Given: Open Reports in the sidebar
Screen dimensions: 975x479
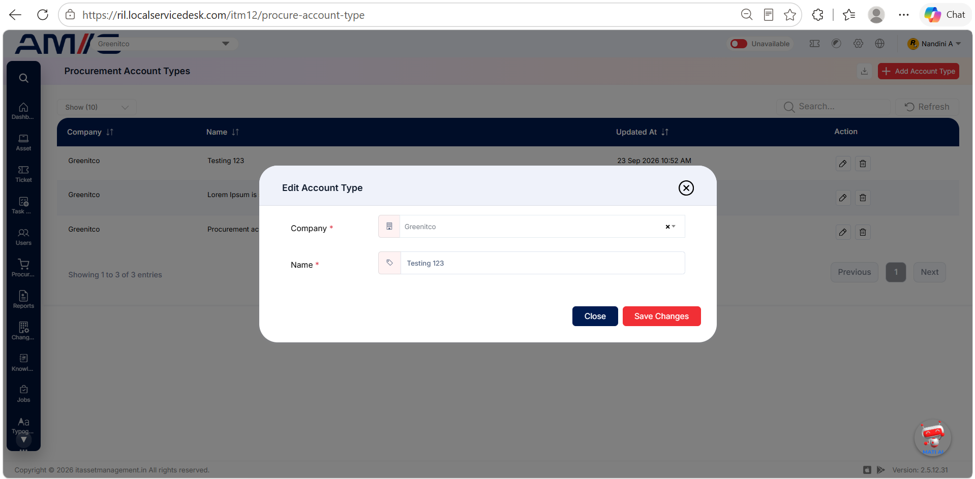Looking at the screenshot, I should tap(23, 300).
